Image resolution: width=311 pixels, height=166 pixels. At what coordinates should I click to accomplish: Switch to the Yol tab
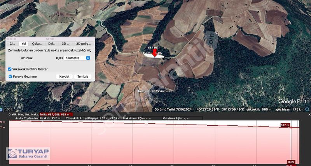pos(24,44)
